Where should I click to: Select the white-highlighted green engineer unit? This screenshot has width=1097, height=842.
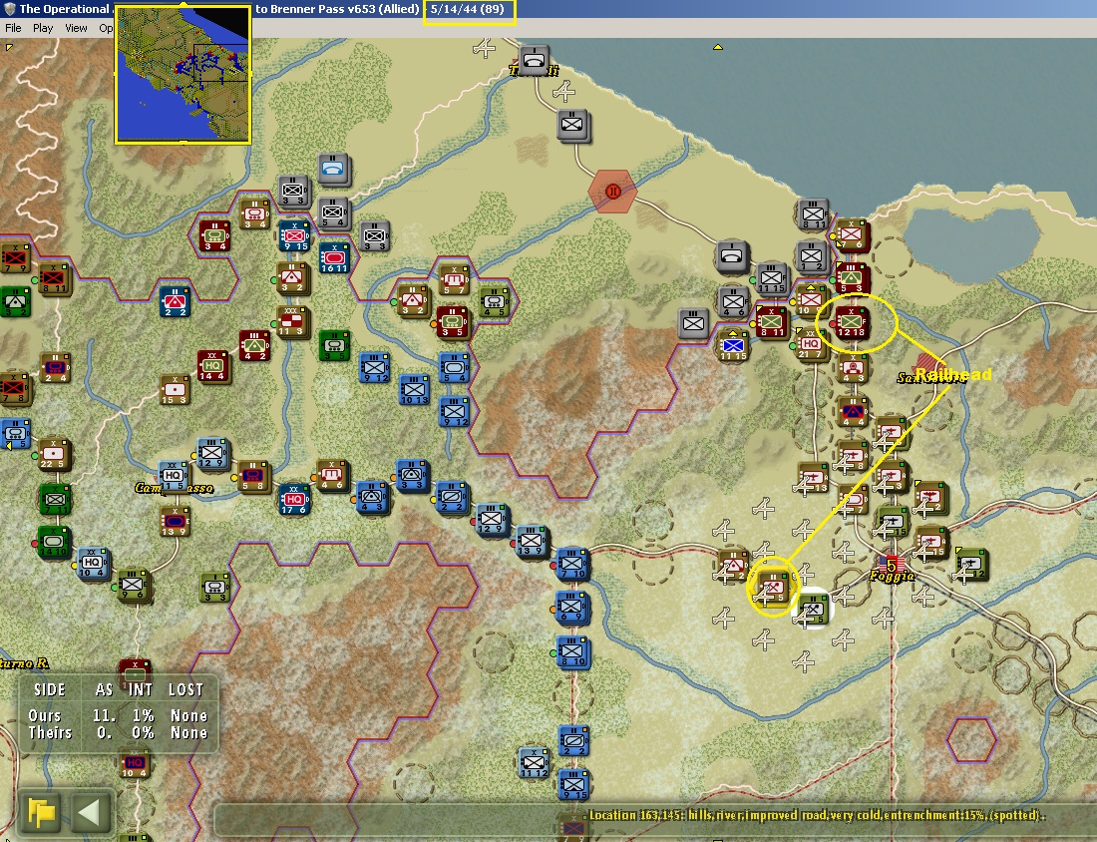coord(813,611)
